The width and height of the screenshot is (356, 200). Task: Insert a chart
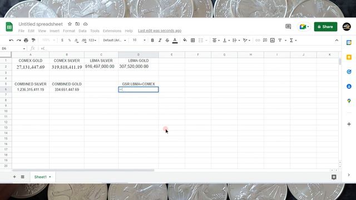[273, 41]
